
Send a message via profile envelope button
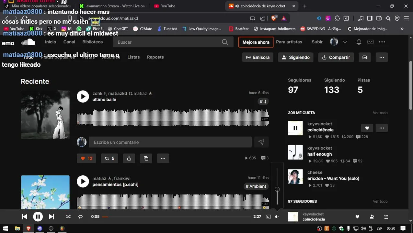(365, 57)
